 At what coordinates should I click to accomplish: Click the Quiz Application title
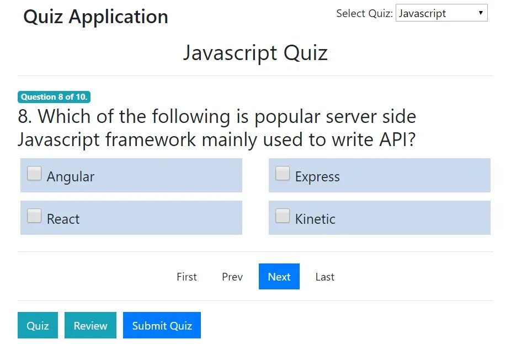pos(96,17)
